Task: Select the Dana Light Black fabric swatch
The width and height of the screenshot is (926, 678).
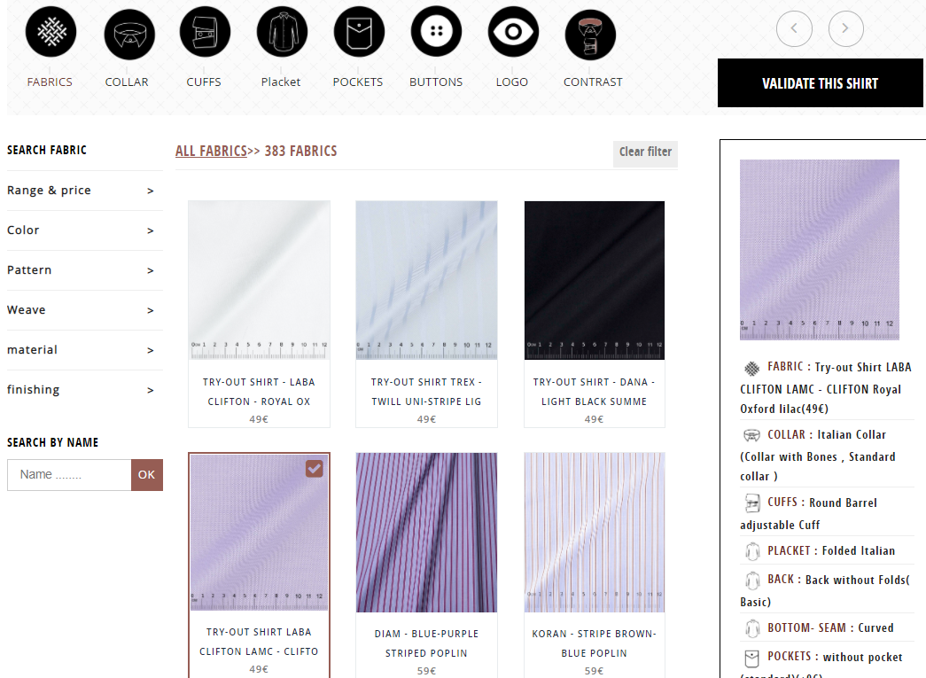Action: (x=594, y=280)
